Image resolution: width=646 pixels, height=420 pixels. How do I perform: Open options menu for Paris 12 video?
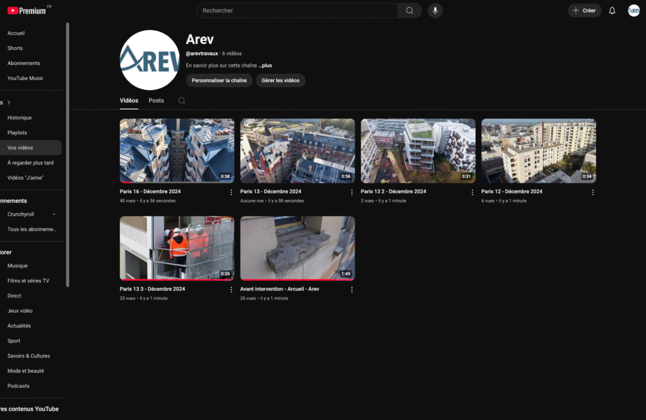click(x=592, y=192)
